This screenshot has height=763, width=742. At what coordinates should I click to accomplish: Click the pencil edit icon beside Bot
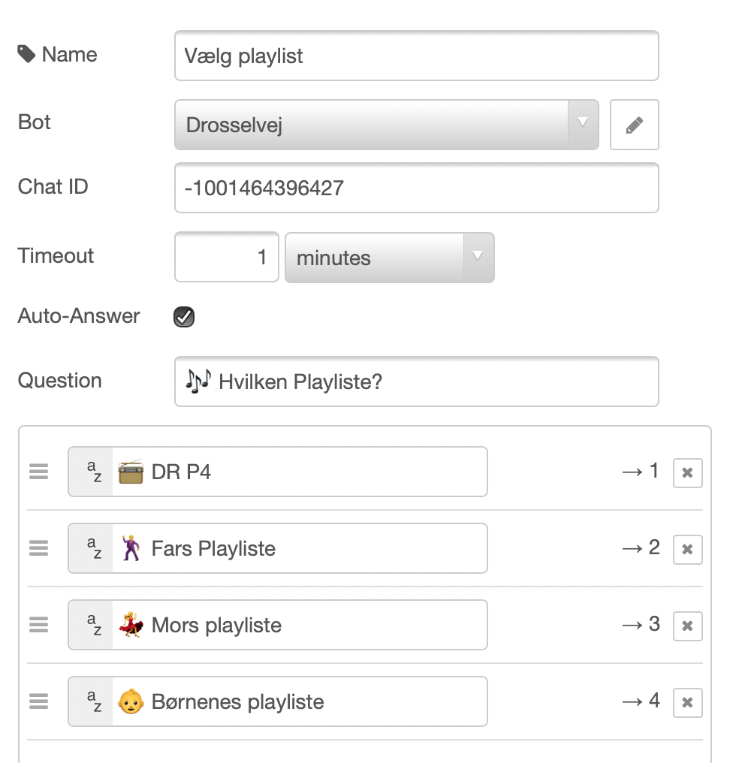[x=634, y=125]
